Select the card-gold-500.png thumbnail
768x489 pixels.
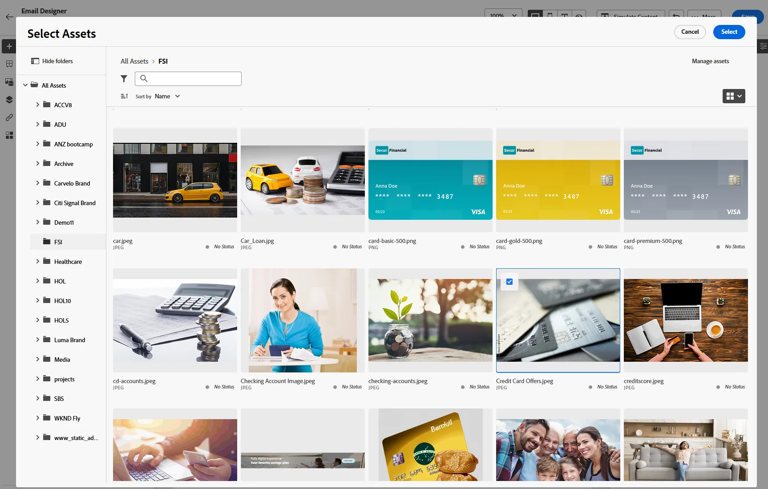pyautogui.click(x=558, y=180)
